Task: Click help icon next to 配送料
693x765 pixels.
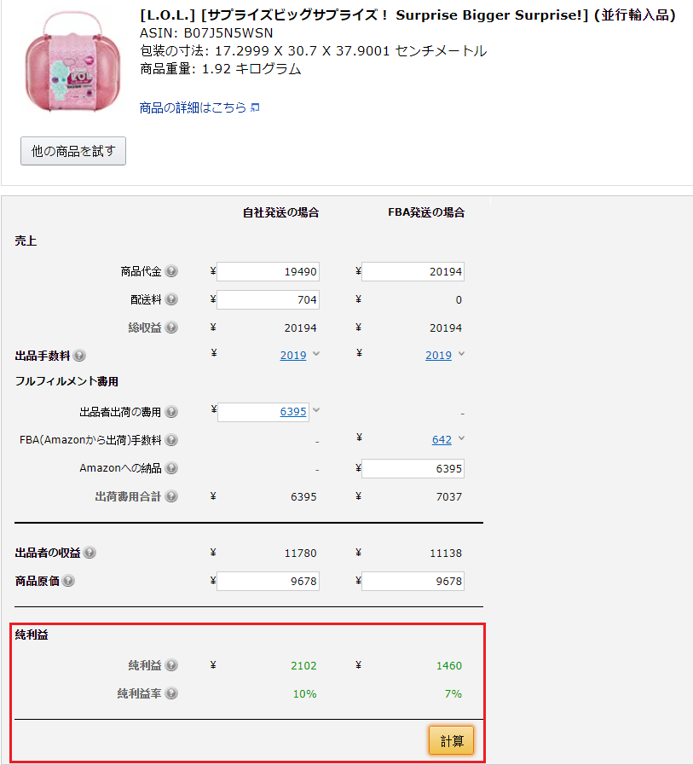Action: [x=171, y=299]
